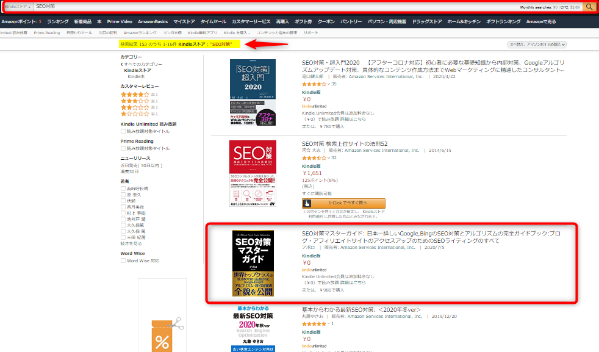This screenshot has height=352, width=599.
Task: Enable Kindle Unlimited 読み放題対象タイトル checkbox
Action: pyautogui.click(x=123, y=131)
